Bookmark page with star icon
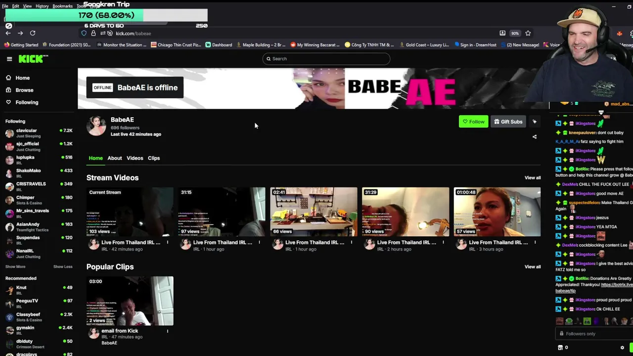 click(x=528, y=33)
